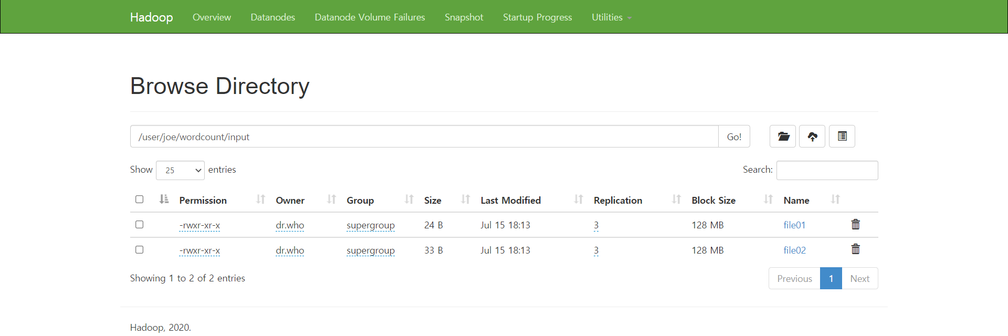Sort by Name column arrows
The image size is (1008, 336).
tap(835, 199)
